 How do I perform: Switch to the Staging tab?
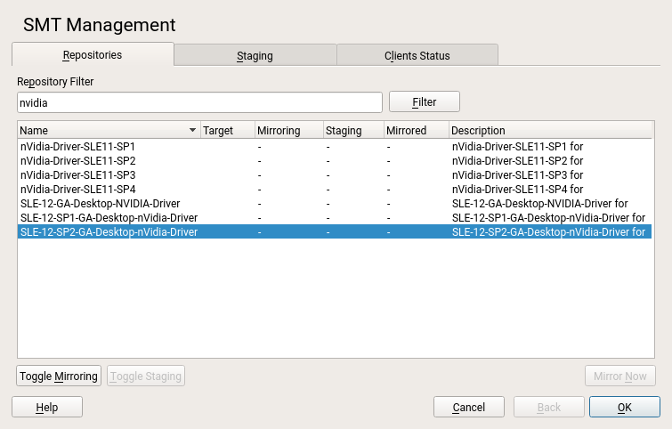(x=255, y=55)
